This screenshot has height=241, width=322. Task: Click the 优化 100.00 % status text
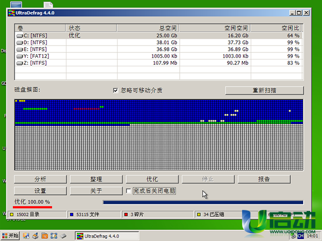[x=32, y=202]
